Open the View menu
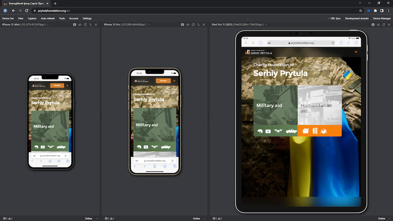 pyautogui.click(x=20, y=18)
